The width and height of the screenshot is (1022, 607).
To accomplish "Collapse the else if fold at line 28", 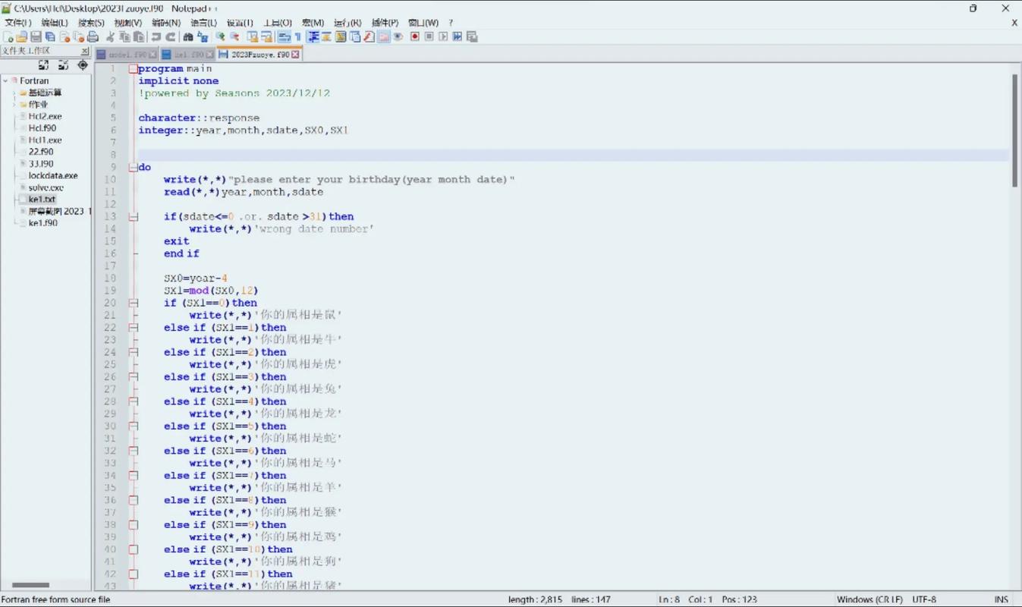I will coord(133,402).
